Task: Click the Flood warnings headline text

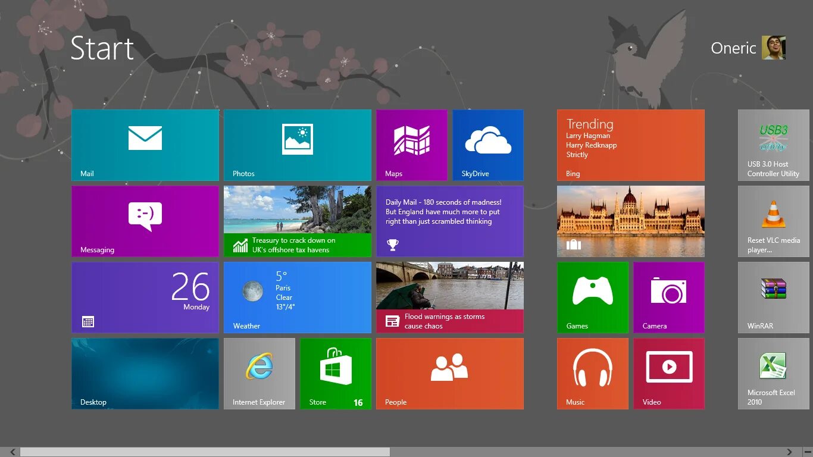Action: pos(445,321)
